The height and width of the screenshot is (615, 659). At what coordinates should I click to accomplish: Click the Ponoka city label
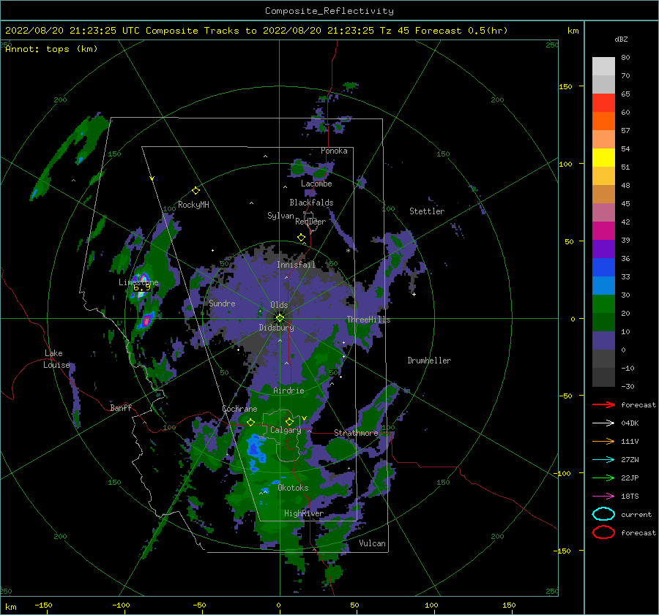click(334, 151)
